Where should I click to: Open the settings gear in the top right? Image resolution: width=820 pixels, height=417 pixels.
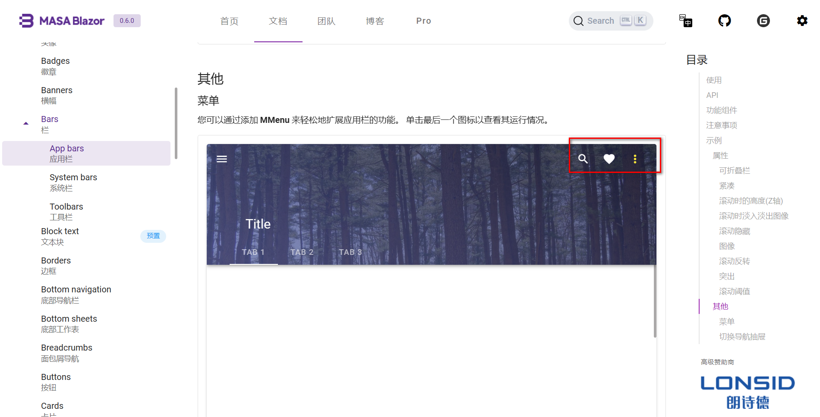801,20
